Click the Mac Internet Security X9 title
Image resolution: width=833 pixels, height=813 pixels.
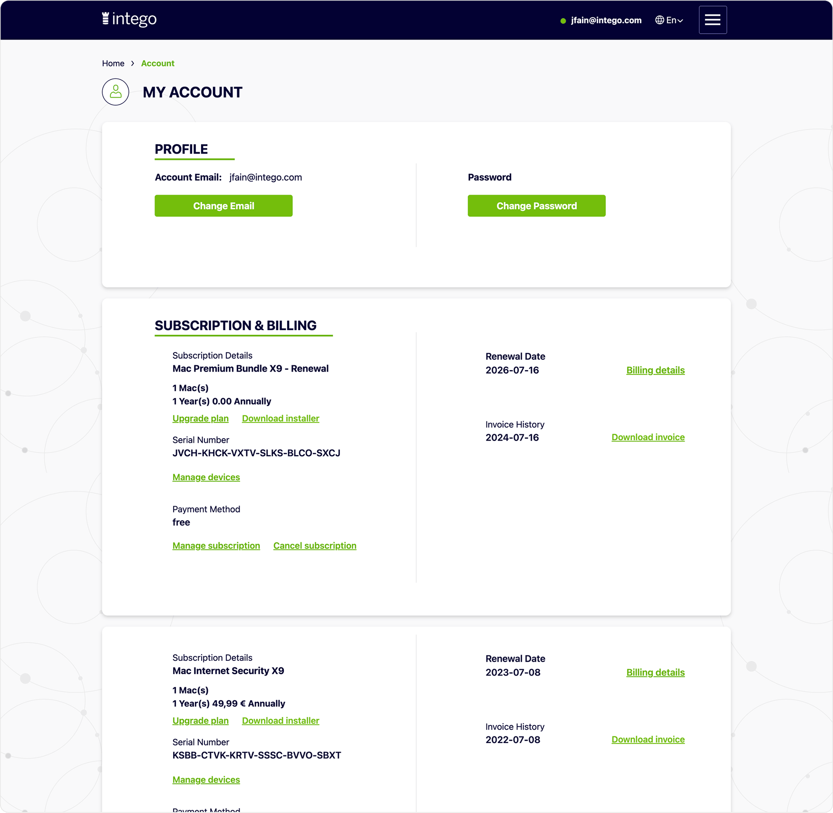[x=228, y=671]
